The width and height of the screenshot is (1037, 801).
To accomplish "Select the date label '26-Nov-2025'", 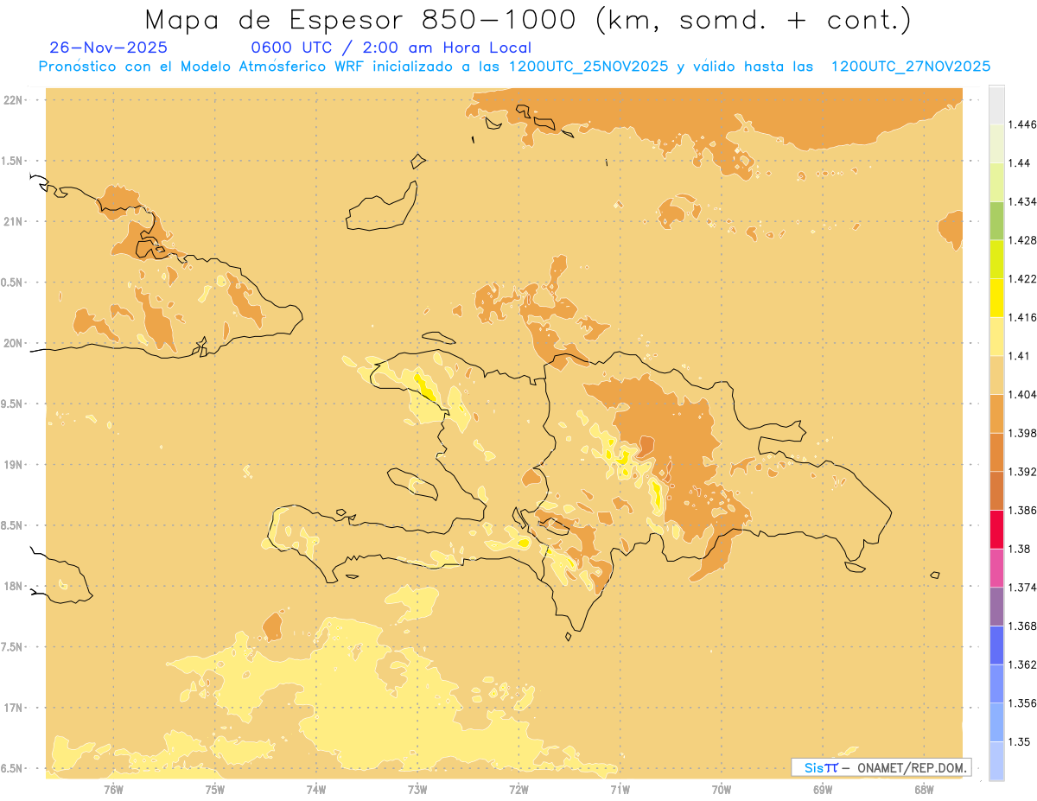I will (109, 48).
